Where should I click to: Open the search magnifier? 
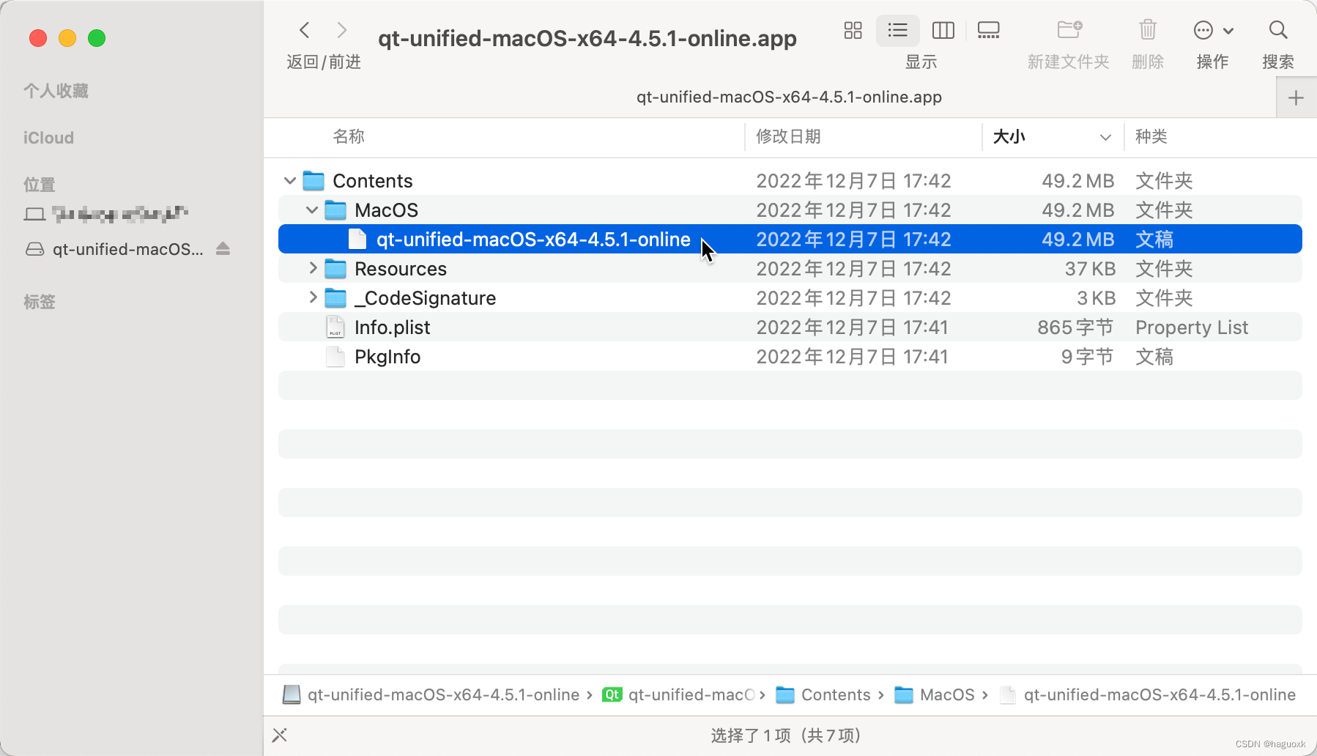click(1278, 30)
